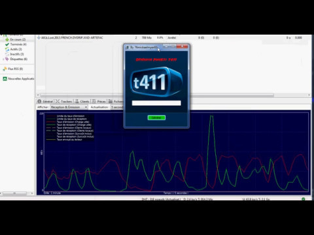Image resolution: width=314 pixels, height=235 pixels.
Task: Click the torrent list horizontal scrollbar thumb
Action: click(157, 95)
